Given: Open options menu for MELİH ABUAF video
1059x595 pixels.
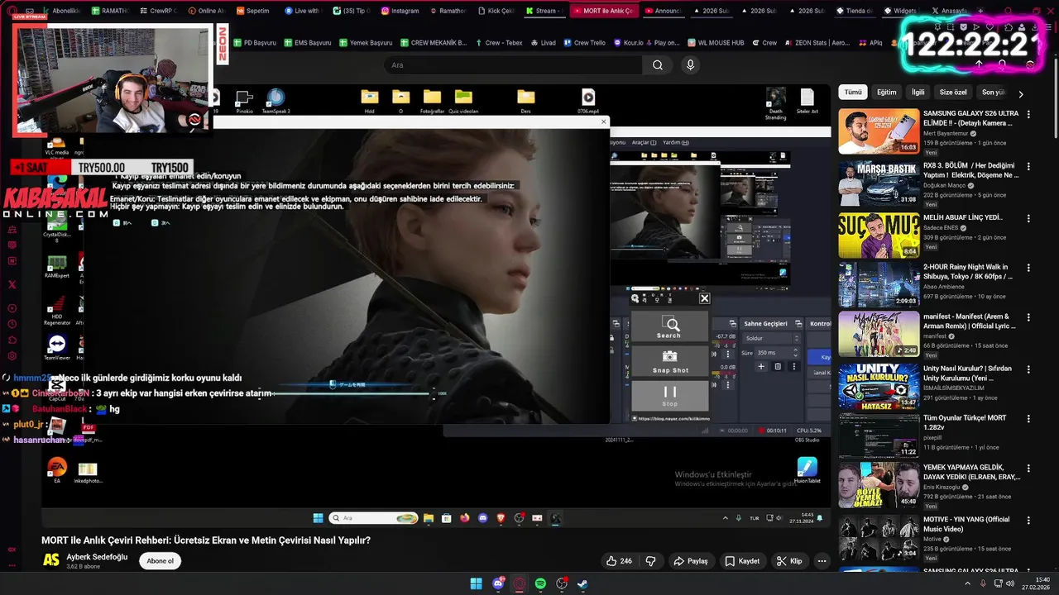Looking at the screenshot, I should (x=1028, y=219).
